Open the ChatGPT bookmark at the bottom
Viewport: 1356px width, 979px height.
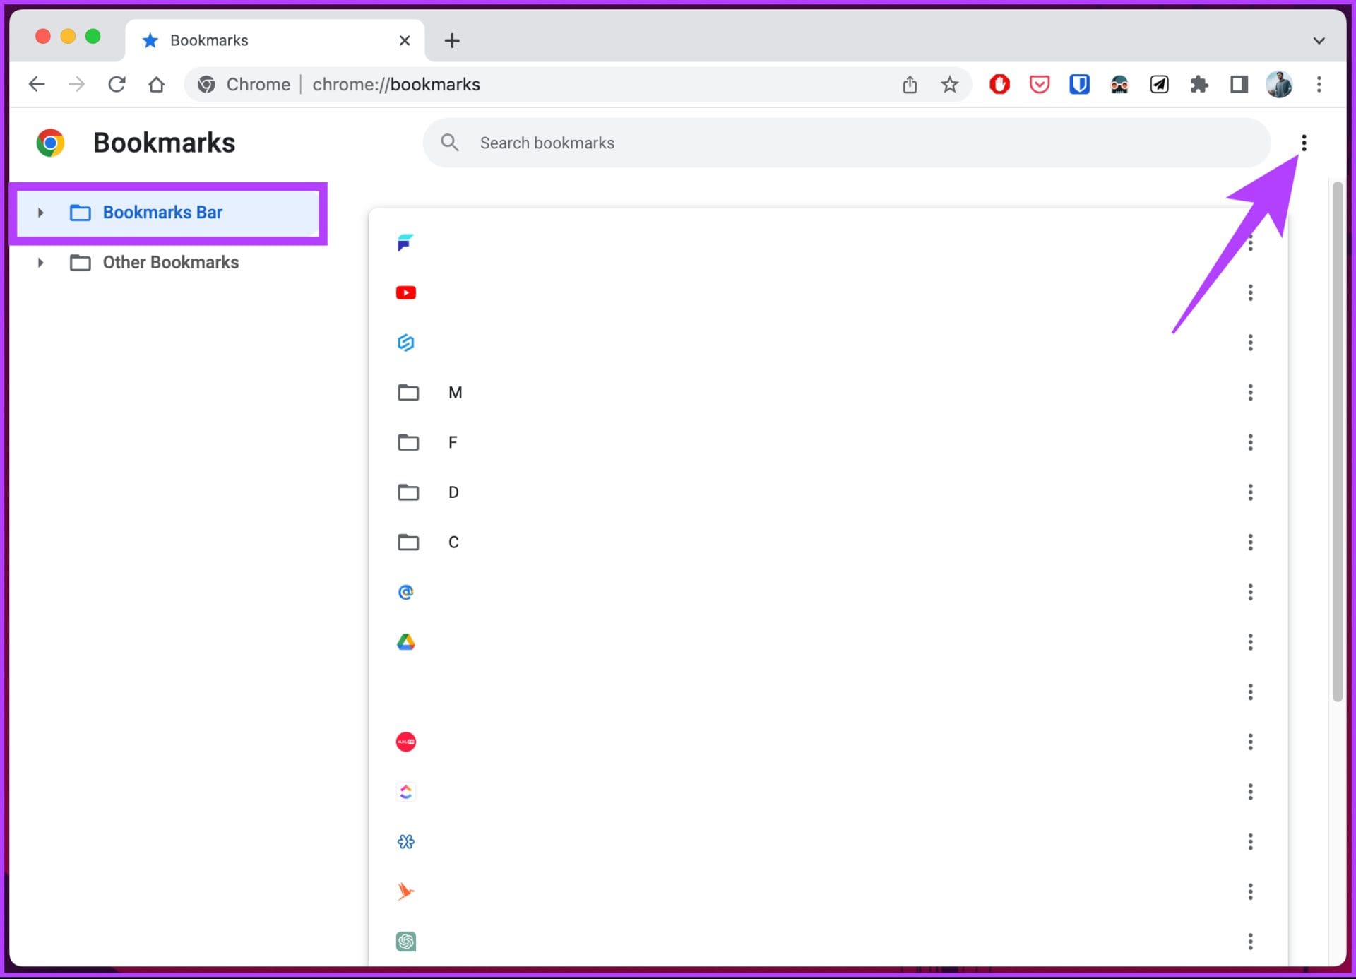(405, 942)
